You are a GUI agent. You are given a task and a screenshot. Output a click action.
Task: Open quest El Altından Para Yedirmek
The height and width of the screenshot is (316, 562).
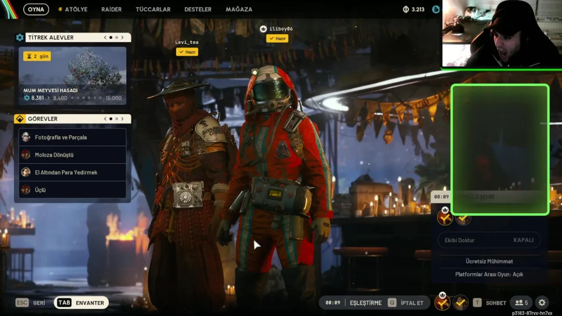coord(72,172)
